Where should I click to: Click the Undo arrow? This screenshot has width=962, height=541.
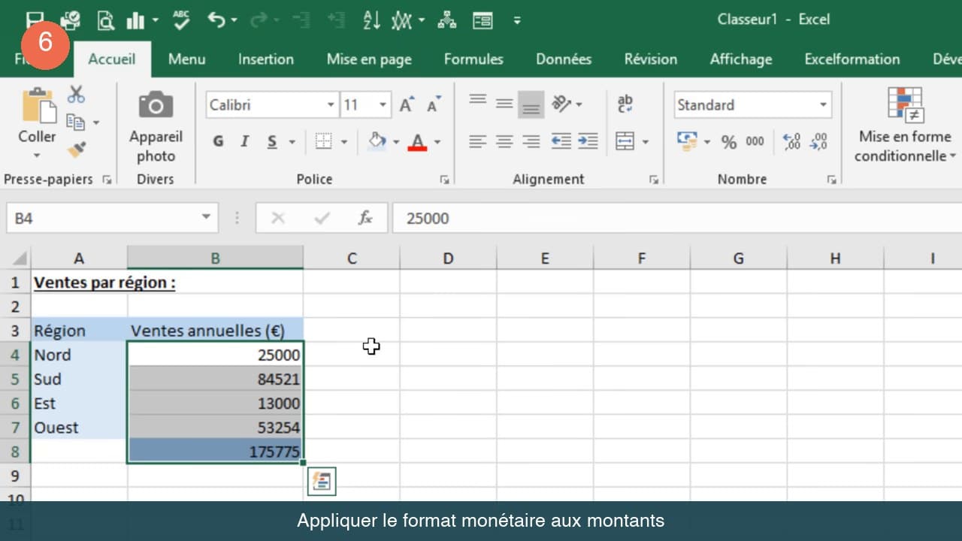click(217, 20)
